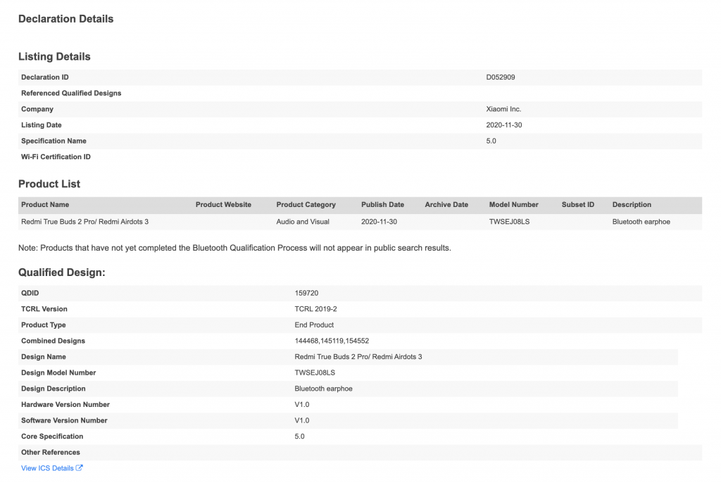Click the Design Model Number value TWSEJ08LS

(x=315, y=372)
